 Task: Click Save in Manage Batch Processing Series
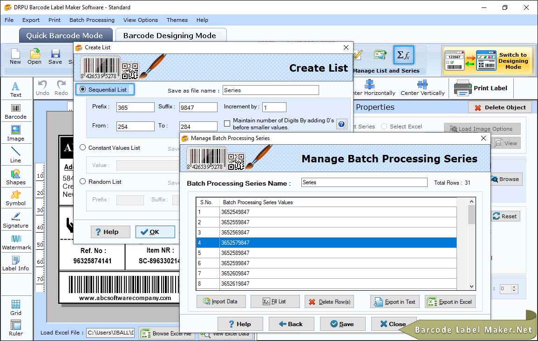point(342,324)
